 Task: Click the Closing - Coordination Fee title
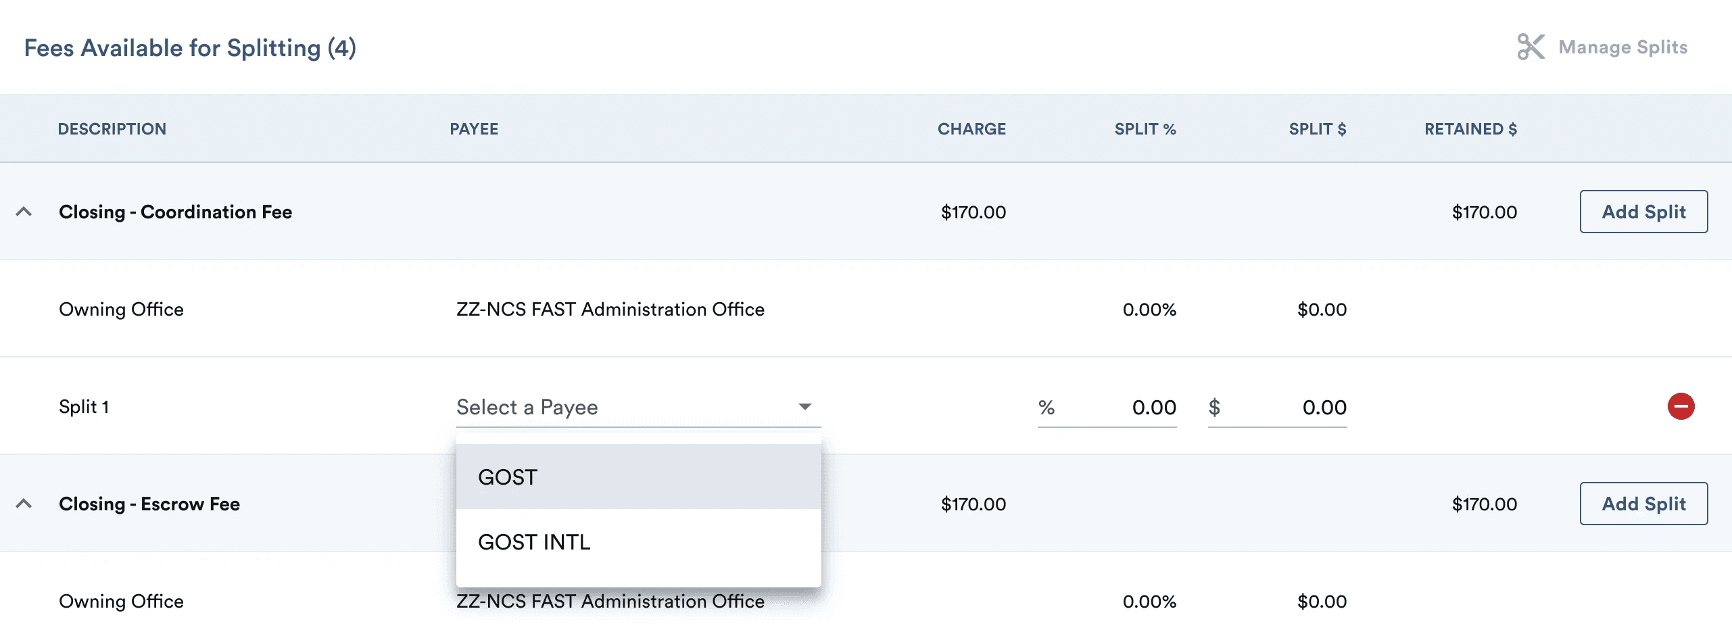click(x=175, y=212)
